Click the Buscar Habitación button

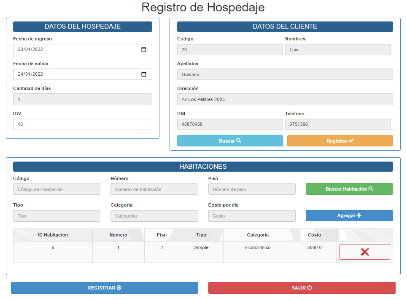349,189
